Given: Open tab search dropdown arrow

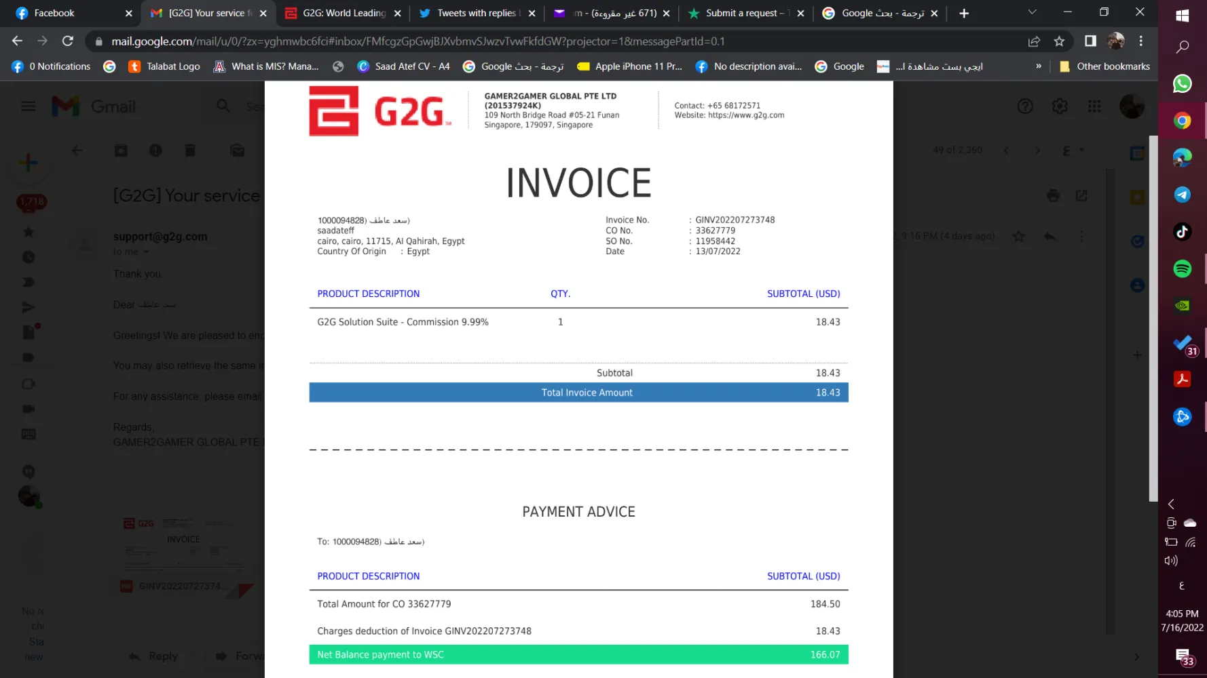Looking at the screenshot, I should (x=1032, y=13).
